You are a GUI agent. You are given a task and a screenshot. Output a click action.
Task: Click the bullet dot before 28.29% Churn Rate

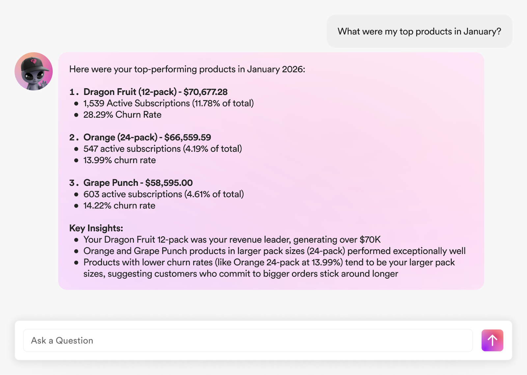[76, 115]
